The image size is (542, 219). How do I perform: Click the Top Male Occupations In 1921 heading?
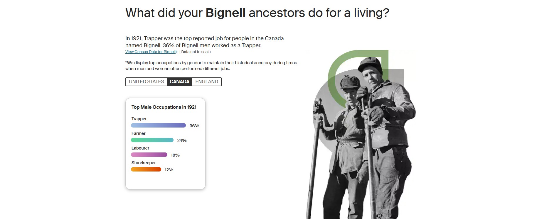164,107
